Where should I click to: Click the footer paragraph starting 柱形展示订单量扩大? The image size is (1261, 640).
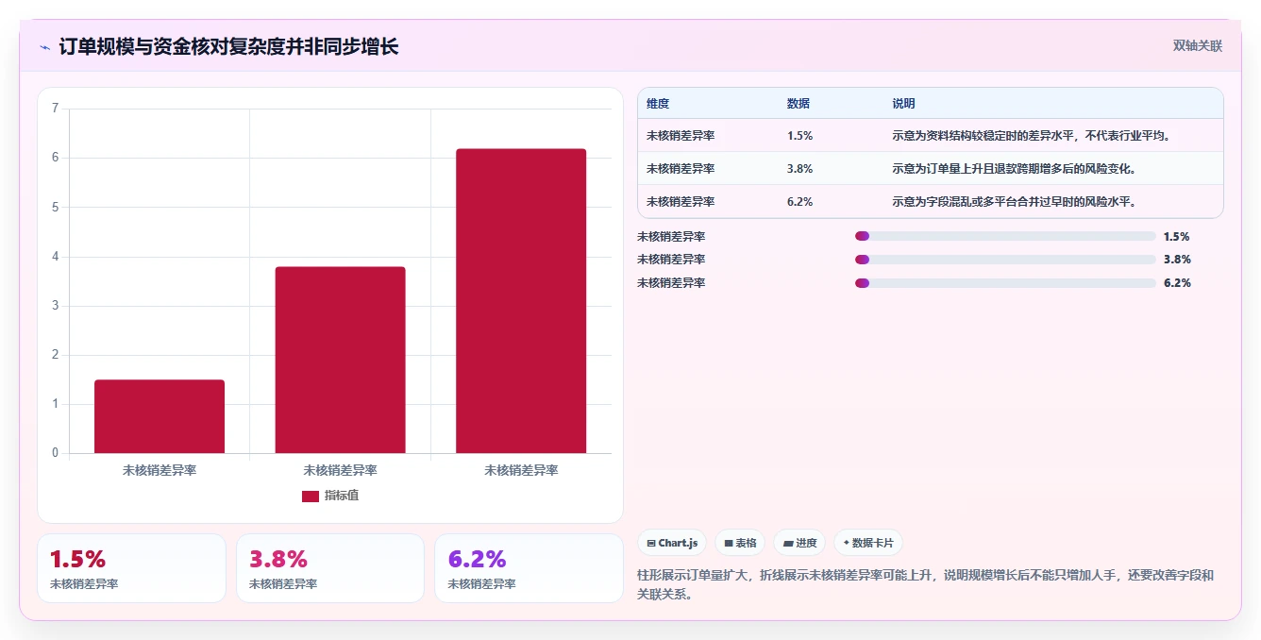pyautogui.click(x=926, y=585)
